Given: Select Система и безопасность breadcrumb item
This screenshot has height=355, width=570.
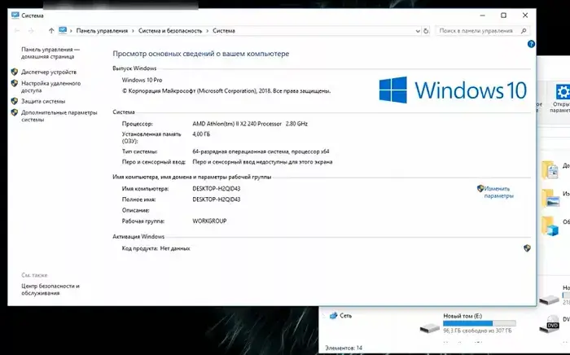Looking at the screenshot, I should click(x=170, y=31).
